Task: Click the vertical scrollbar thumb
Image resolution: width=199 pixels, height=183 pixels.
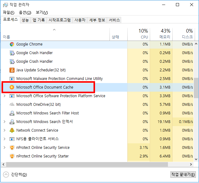Action: [x=196, y=88]
